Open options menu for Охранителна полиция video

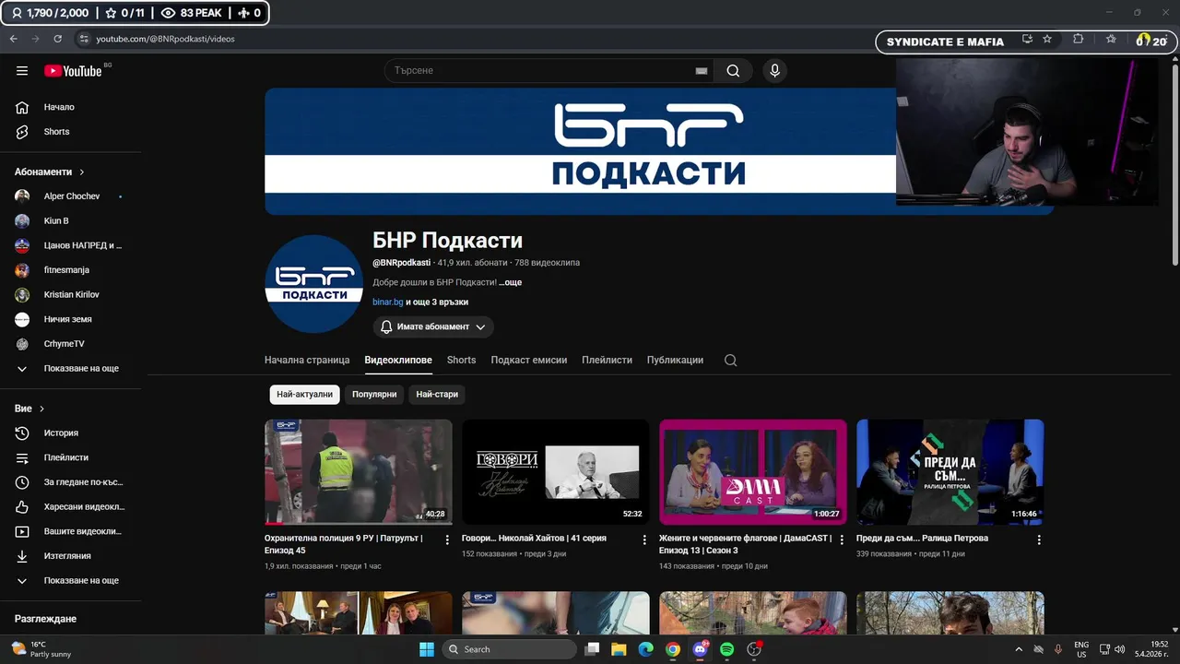click(x=447, y=539)
